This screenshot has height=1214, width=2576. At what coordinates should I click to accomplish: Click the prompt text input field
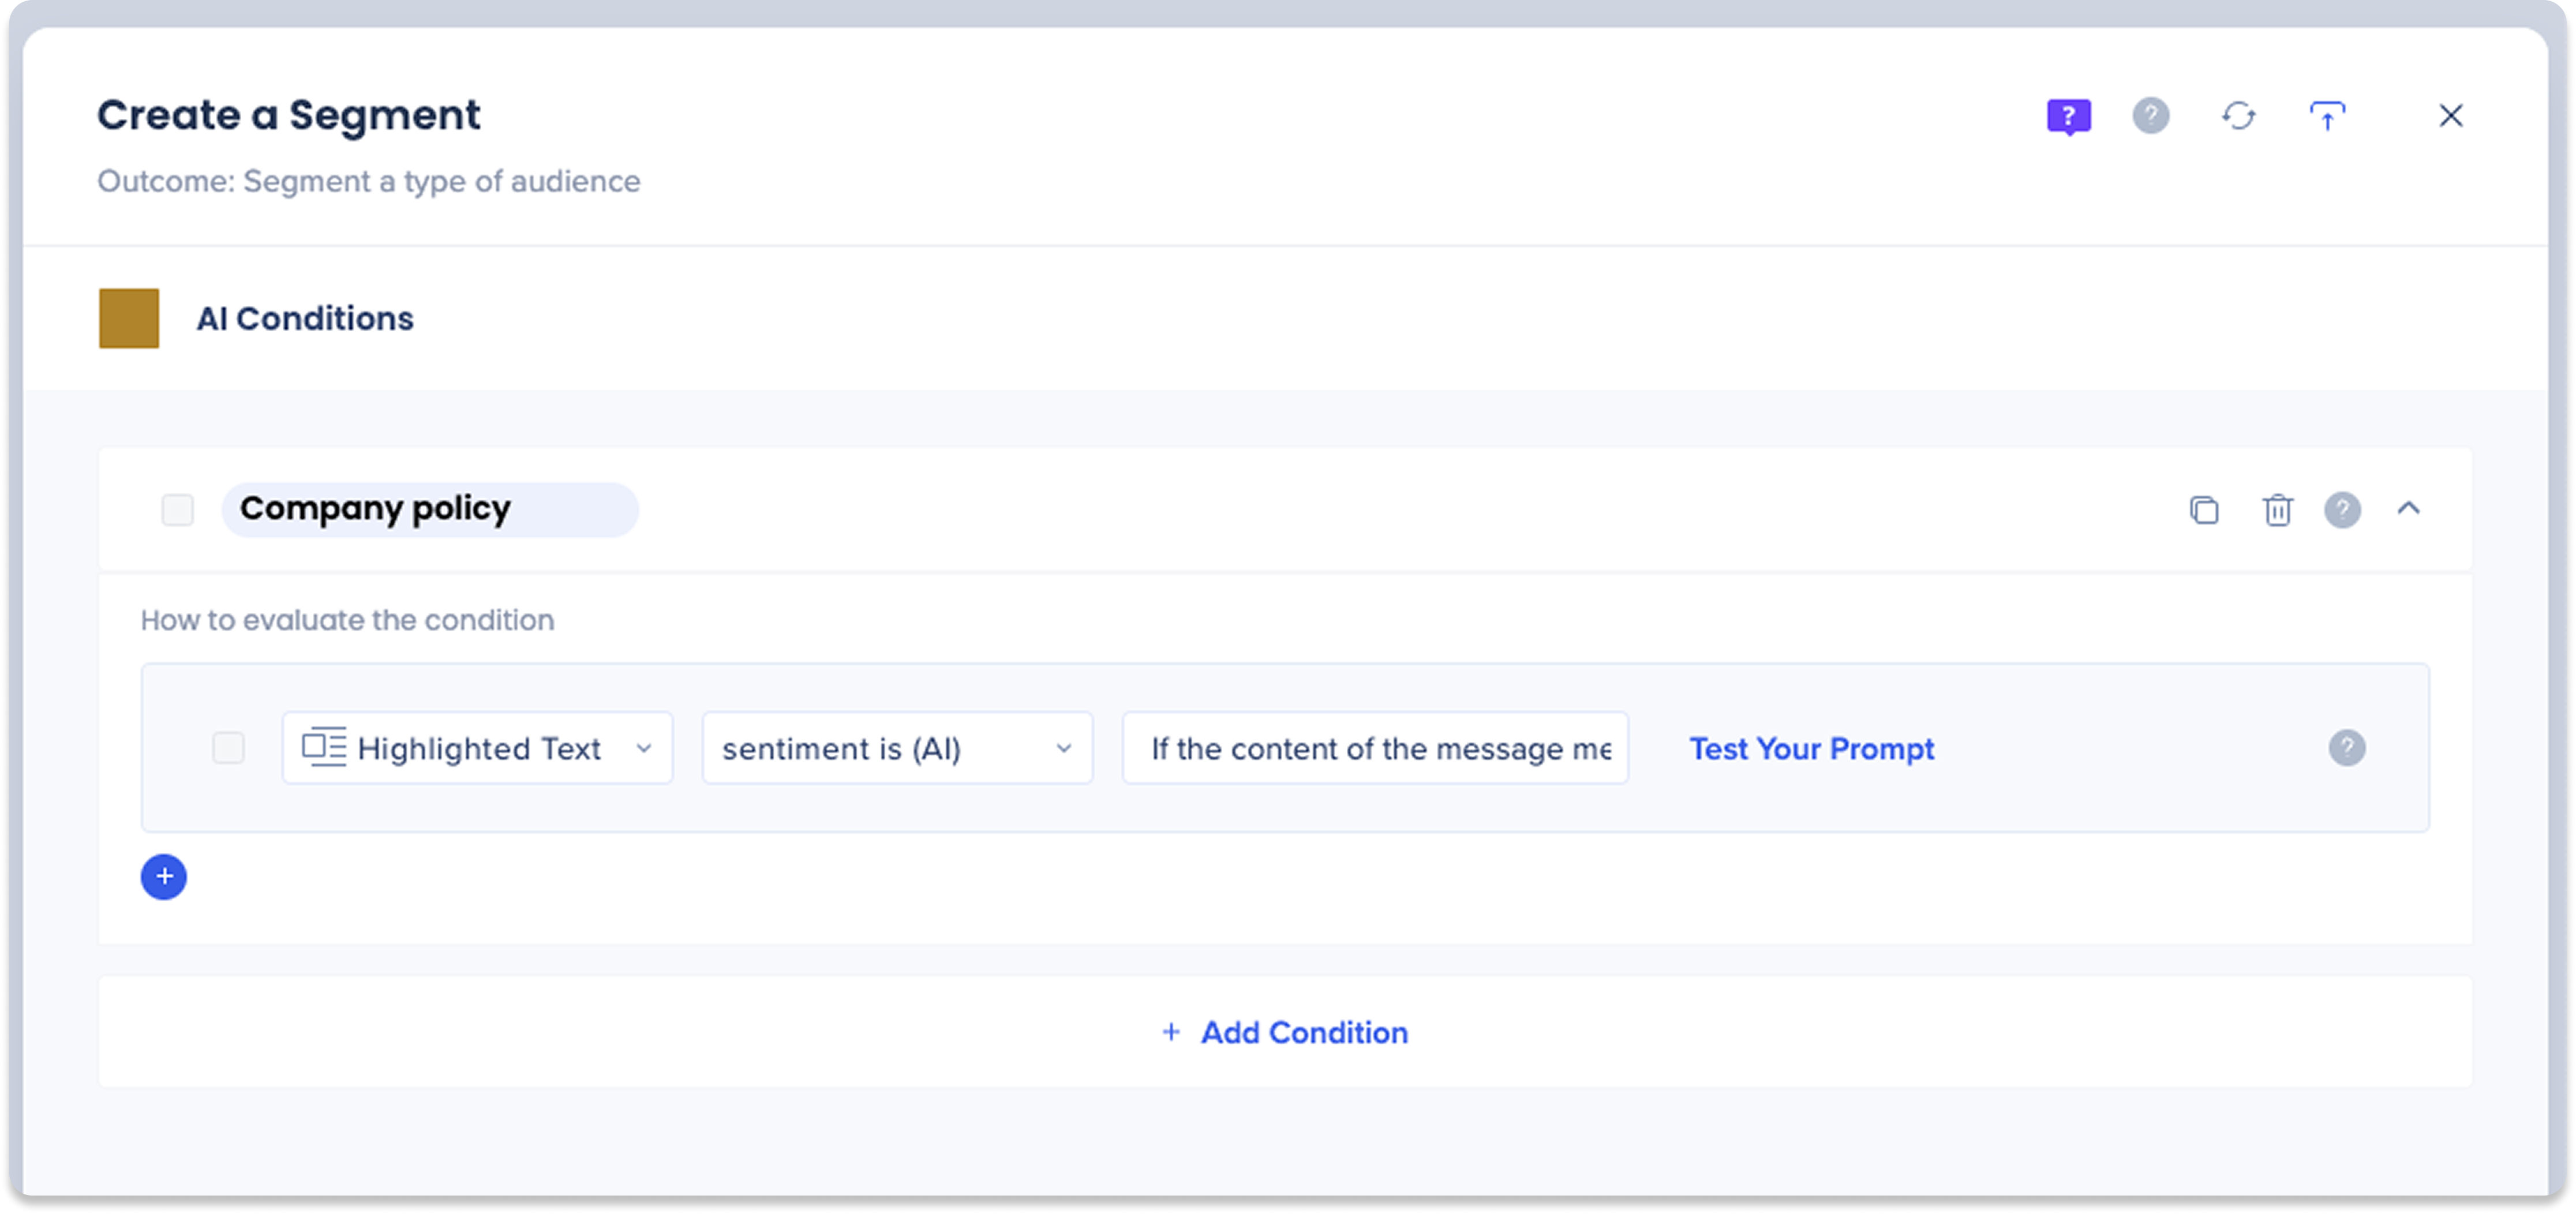tap(1375, 748)
